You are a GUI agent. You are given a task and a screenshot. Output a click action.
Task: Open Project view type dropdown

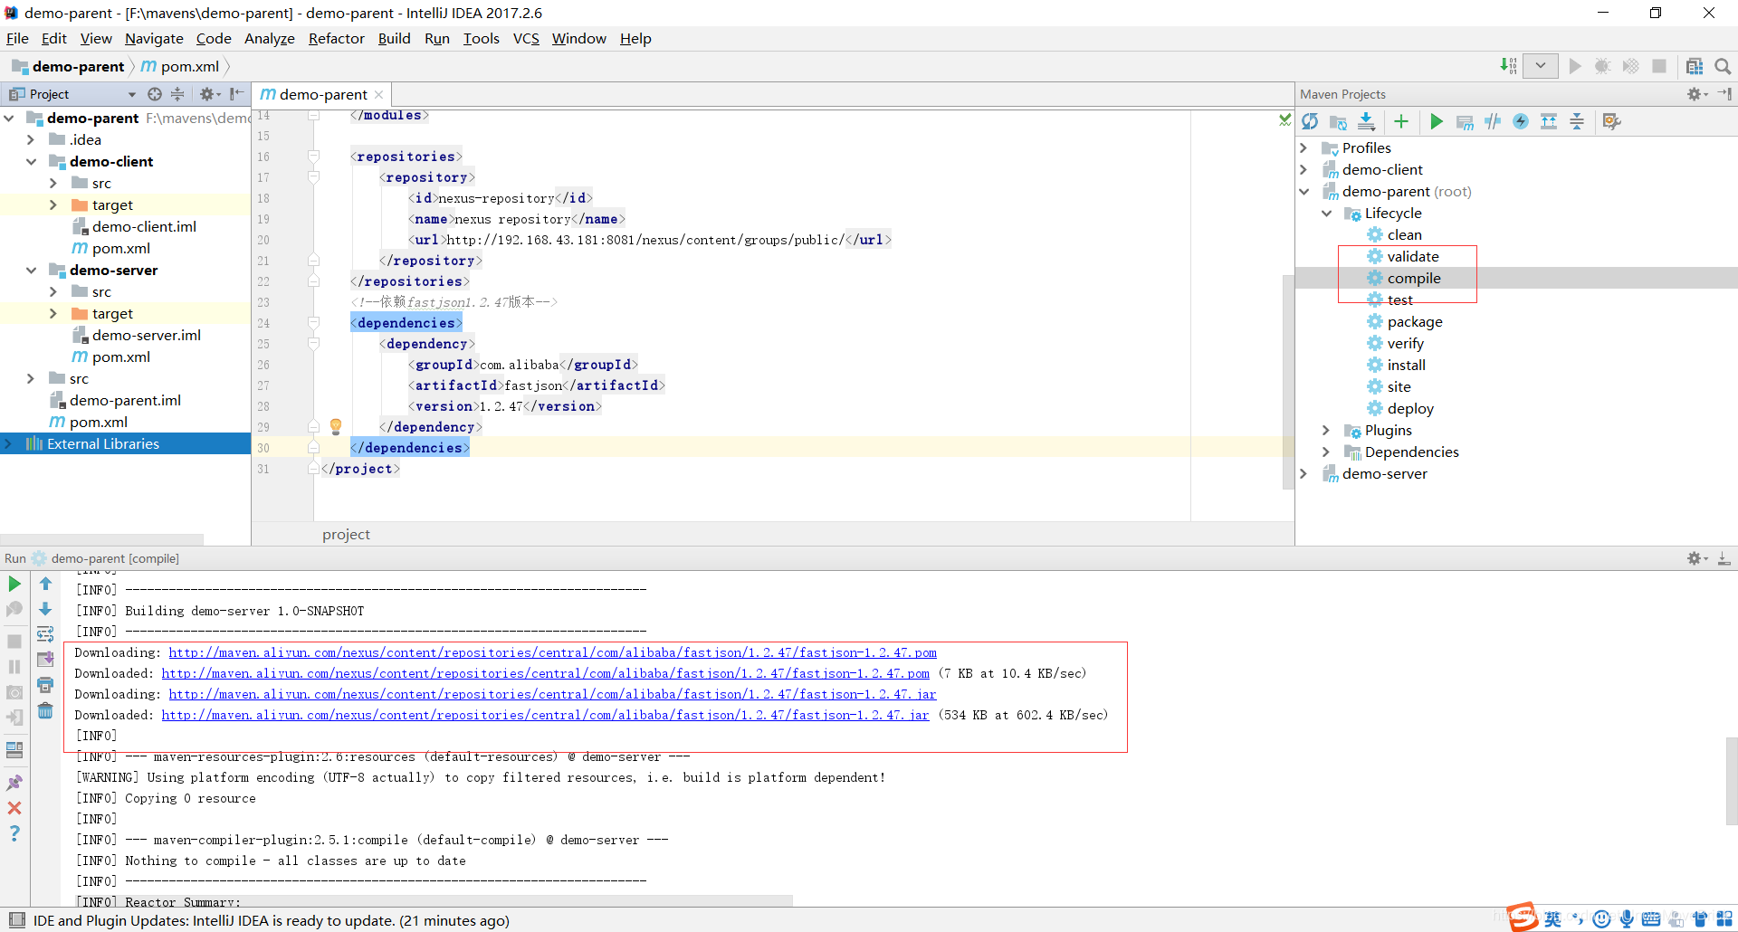[132, 94]
